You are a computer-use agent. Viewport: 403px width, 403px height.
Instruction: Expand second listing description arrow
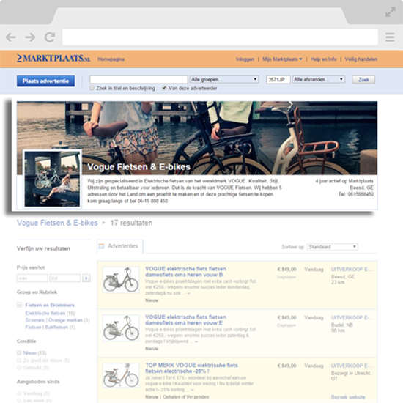click(196, 341)
